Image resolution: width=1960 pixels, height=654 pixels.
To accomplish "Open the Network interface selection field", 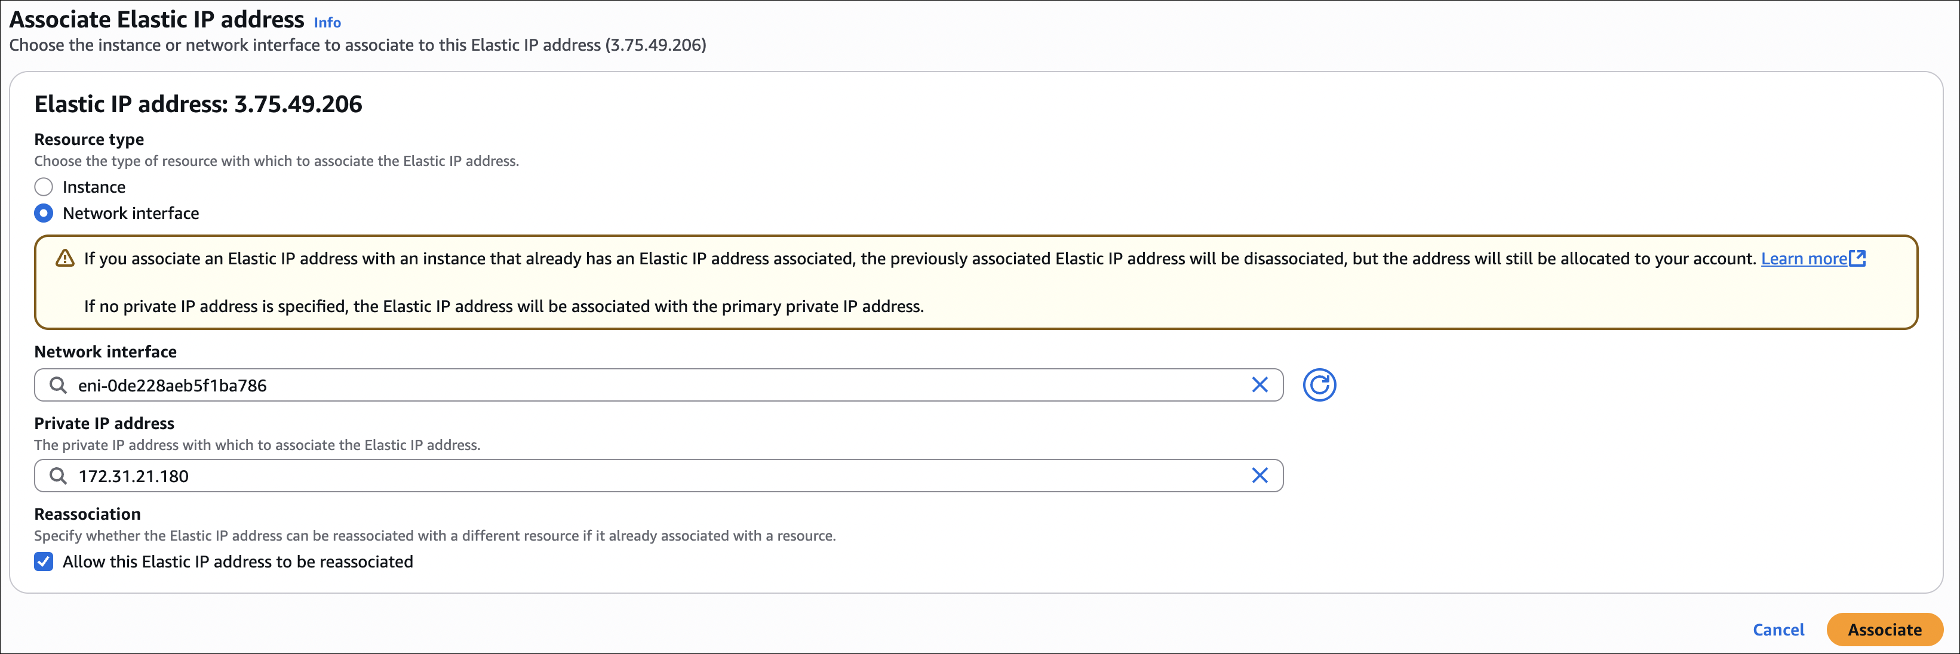I will coord(655,385).
